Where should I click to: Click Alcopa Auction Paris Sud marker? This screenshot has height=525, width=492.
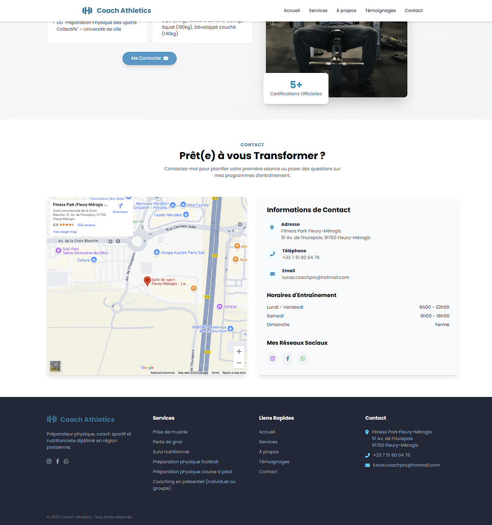(x=157, y=252)
